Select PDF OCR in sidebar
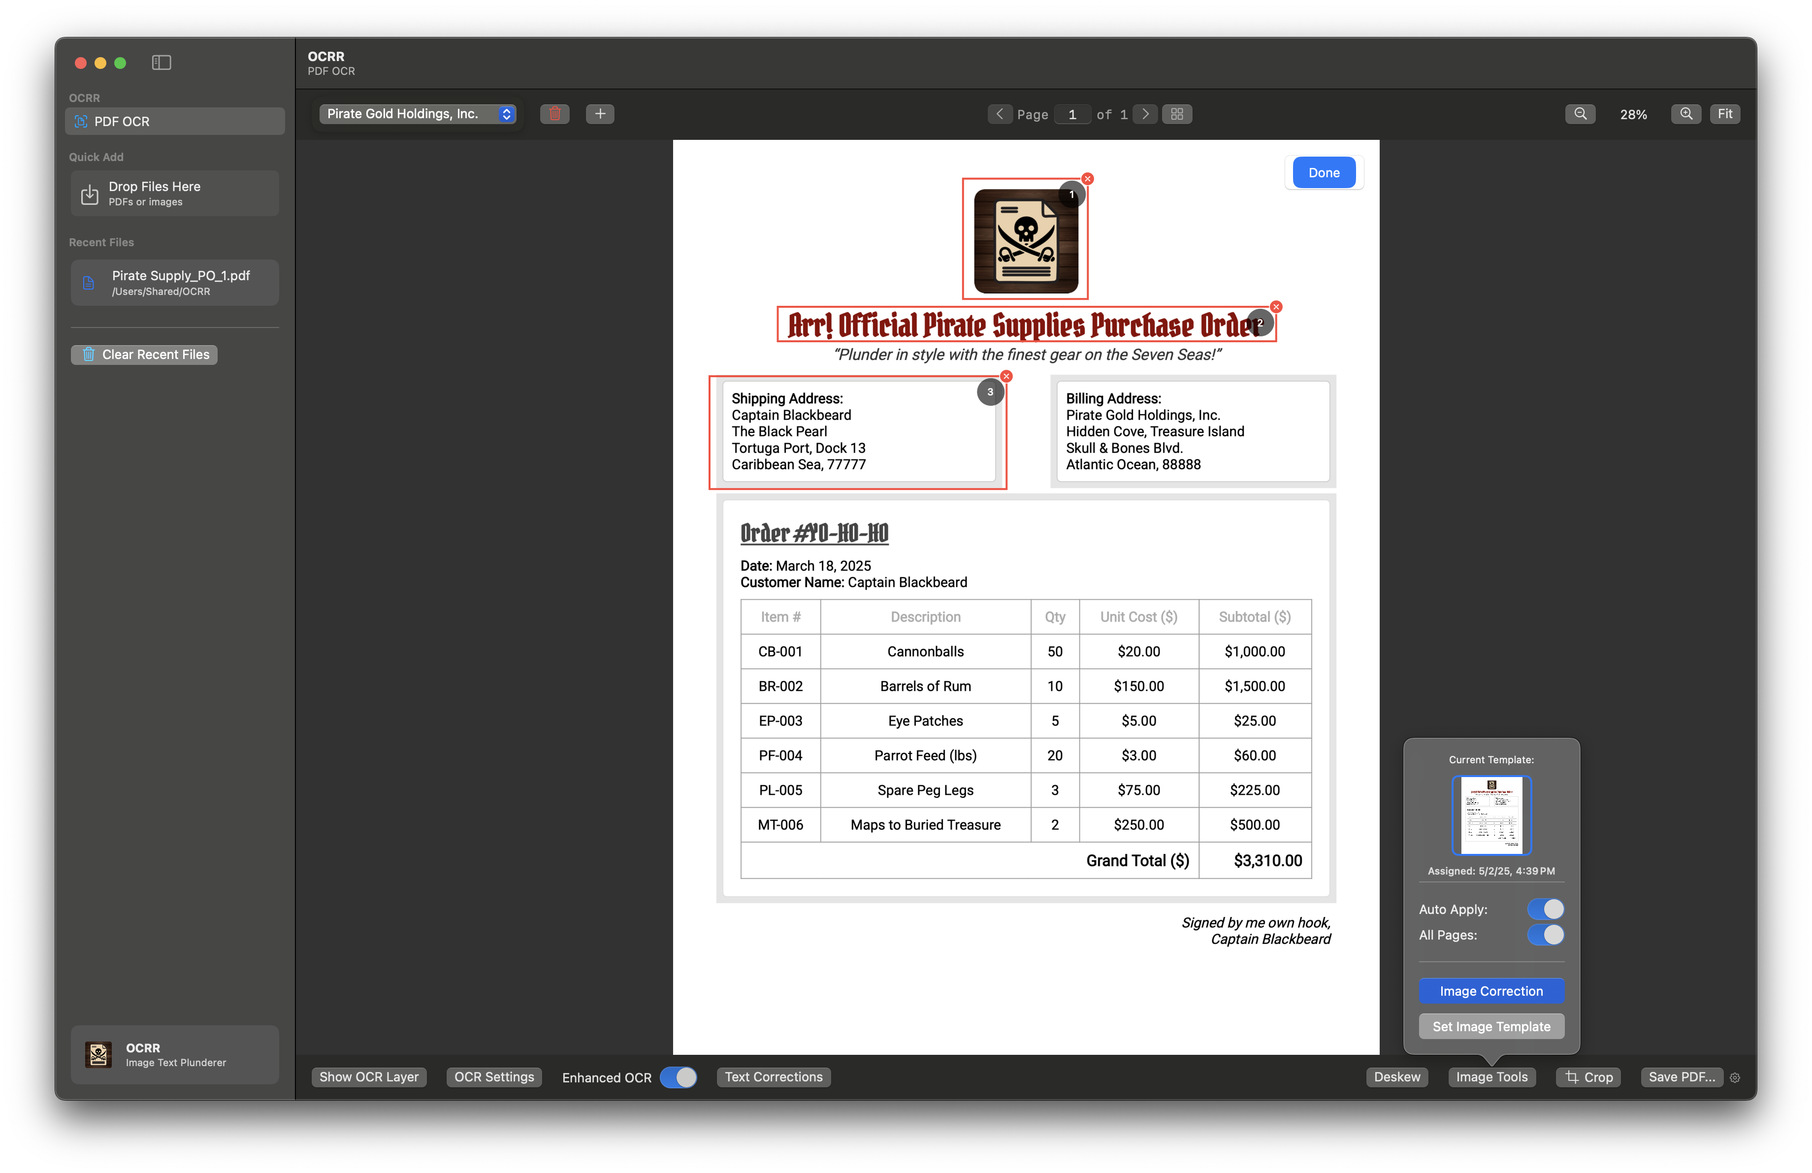 point(175,121)
